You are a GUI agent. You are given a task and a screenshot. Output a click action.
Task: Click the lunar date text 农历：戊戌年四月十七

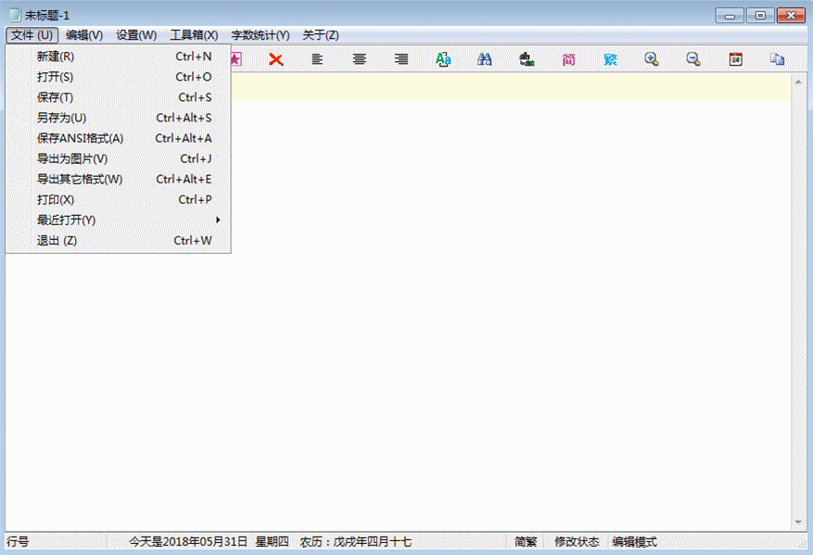pyautogui.click(x=356, y=541)
